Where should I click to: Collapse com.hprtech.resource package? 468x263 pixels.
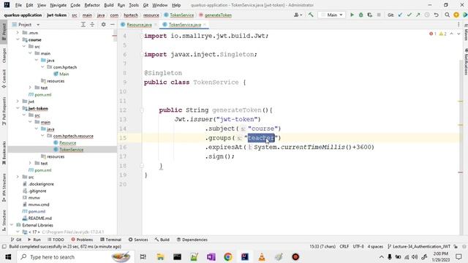(x=42, y=136)
